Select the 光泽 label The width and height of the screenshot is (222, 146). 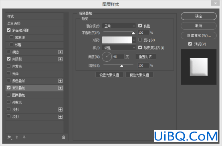16,73
